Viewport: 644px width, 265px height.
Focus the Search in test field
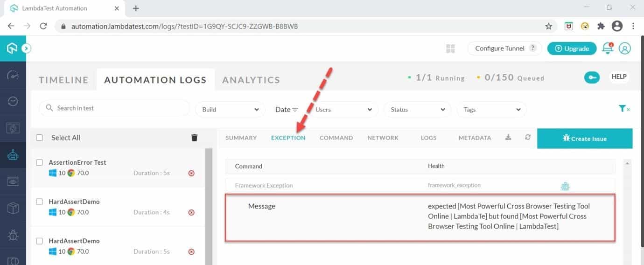pos(114,108)
